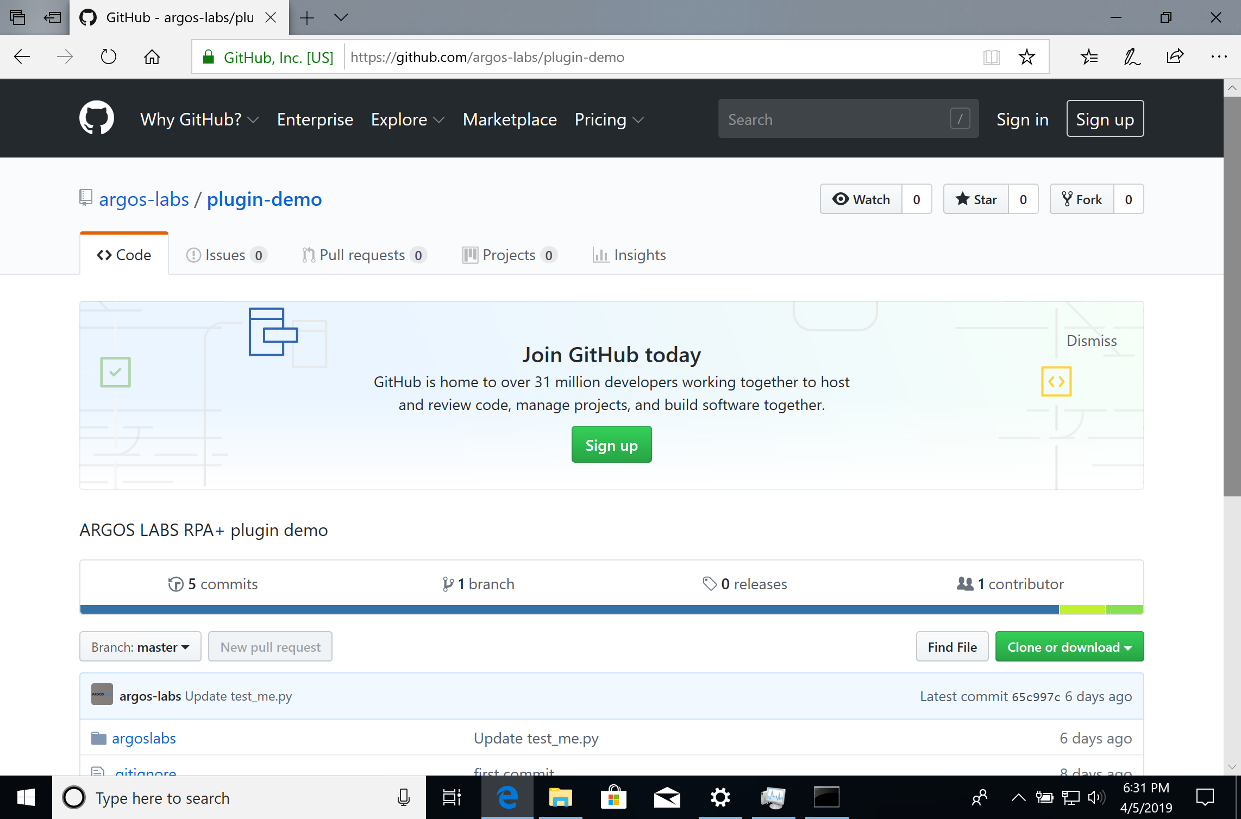
Task: Open argoslabs folder link
Action: coord(145,738)
